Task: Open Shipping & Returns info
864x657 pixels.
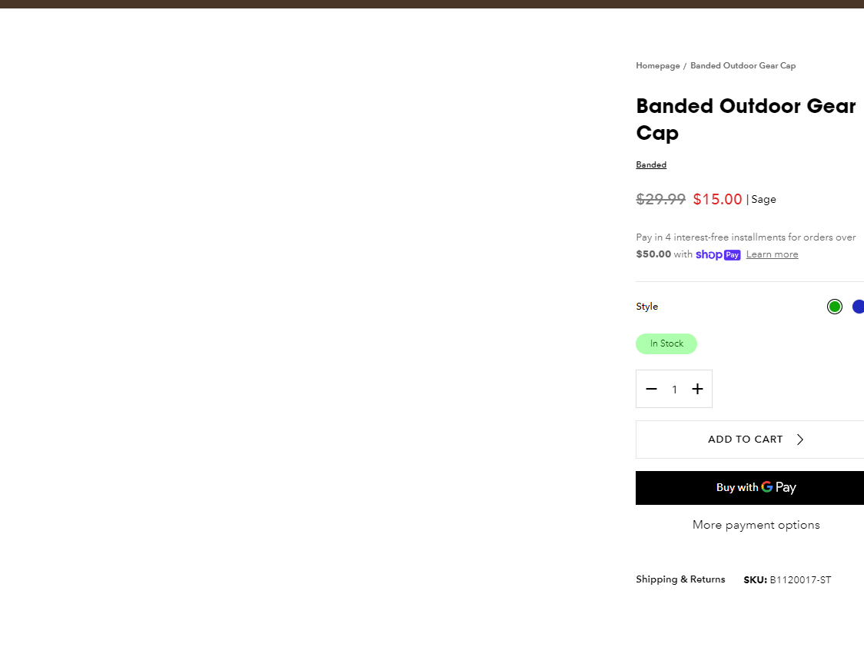Action: (680, 579)
